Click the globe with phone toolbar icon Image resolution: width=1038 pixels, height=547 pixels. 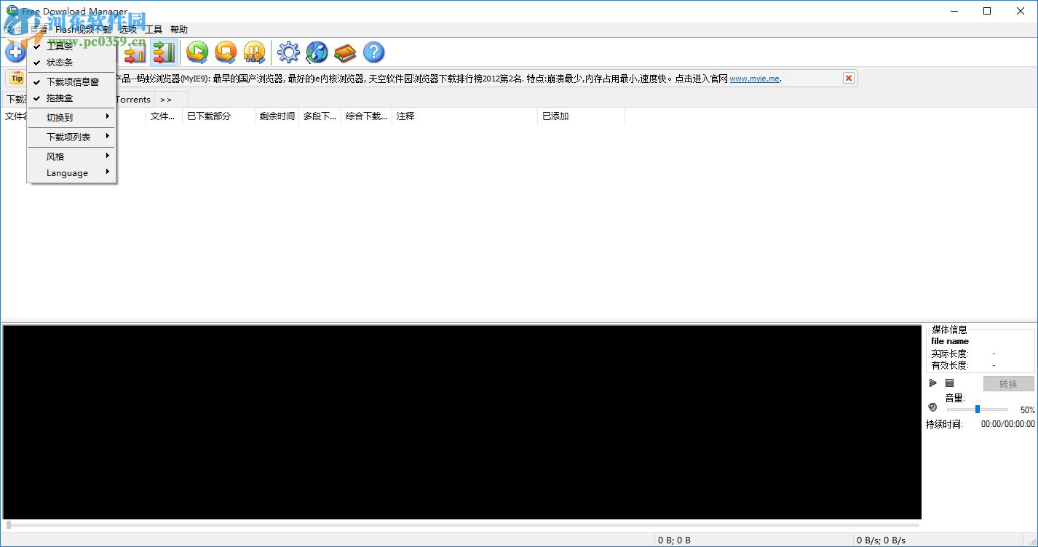tap(317, 52)
